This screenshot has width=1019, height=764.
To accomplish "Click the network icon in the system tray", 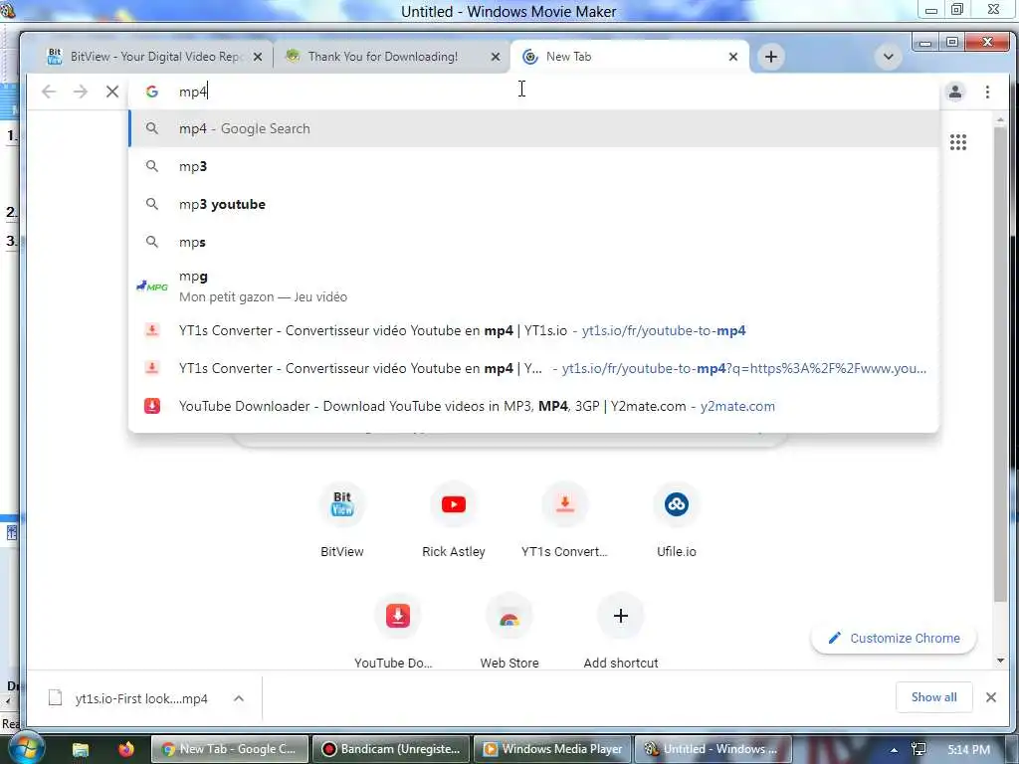I will point(918,750).
